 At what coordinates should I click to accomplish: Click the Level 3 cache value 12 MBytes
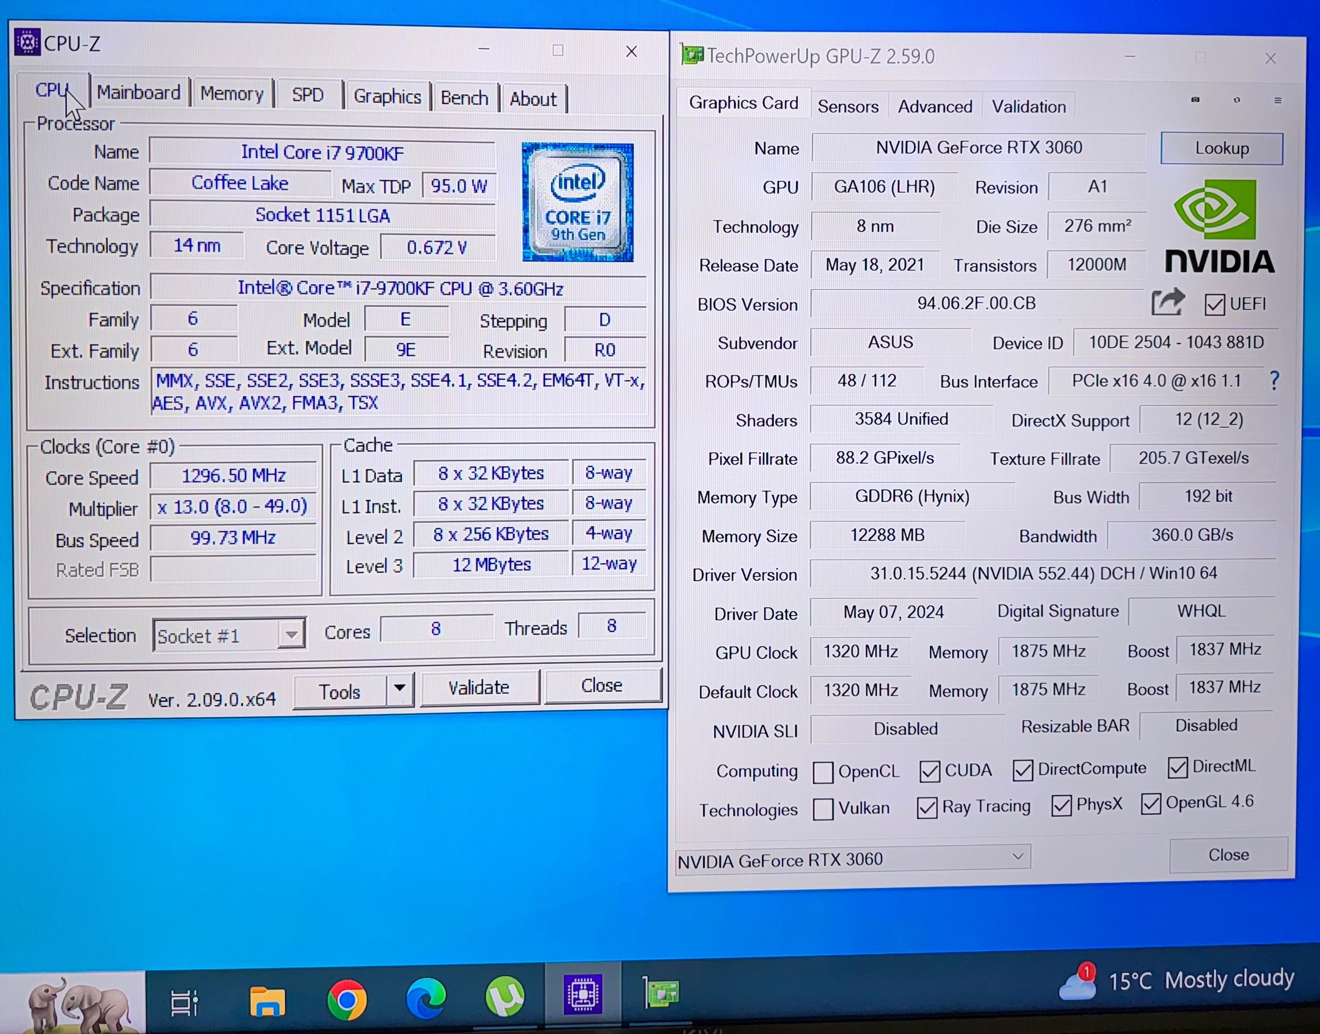tap(491, 565)
